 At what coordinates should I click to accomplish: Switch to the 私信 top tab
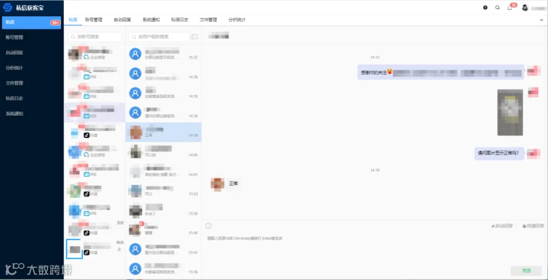click(72, 20)
